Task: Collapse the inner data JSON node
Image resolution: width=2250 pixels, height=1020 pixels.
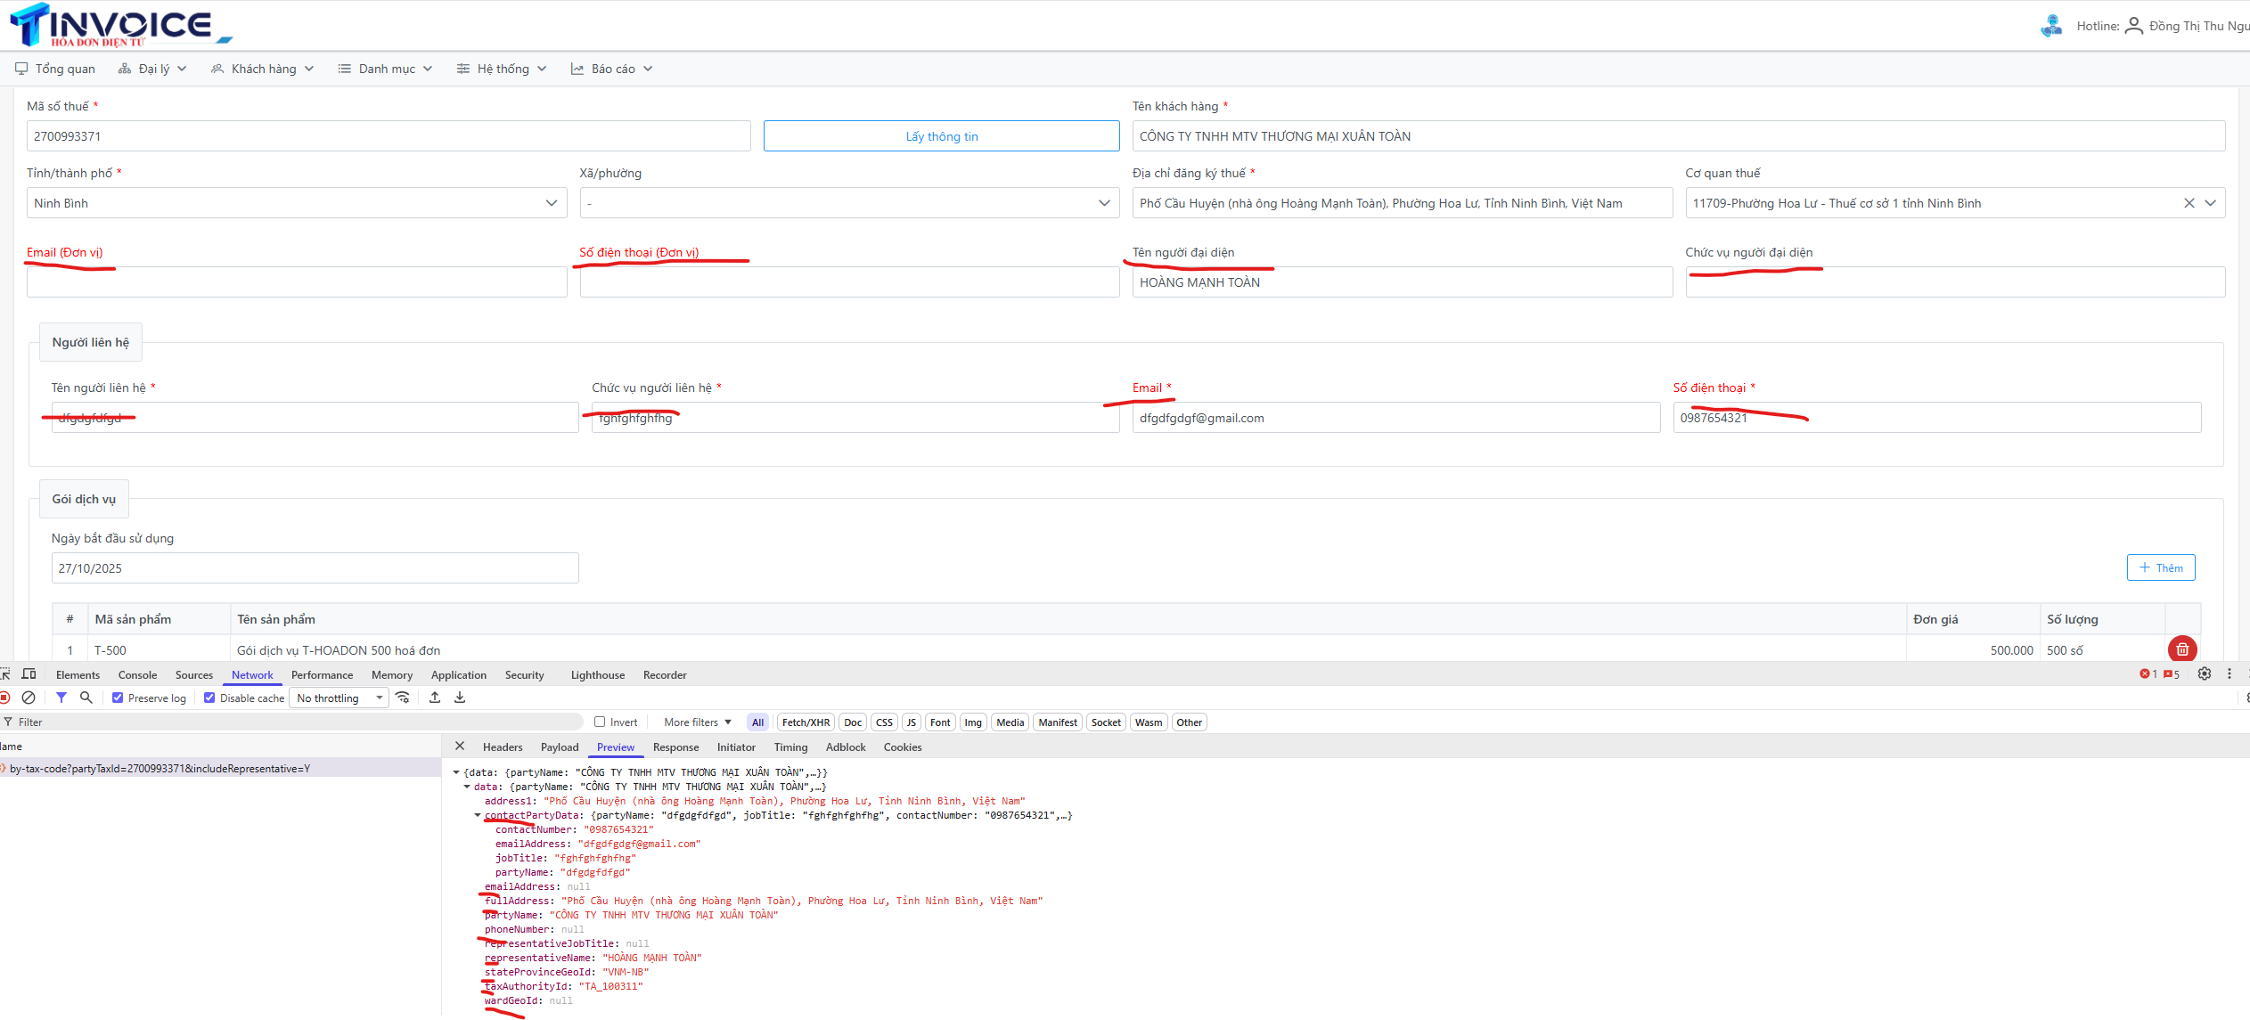Action: [467, 787]
